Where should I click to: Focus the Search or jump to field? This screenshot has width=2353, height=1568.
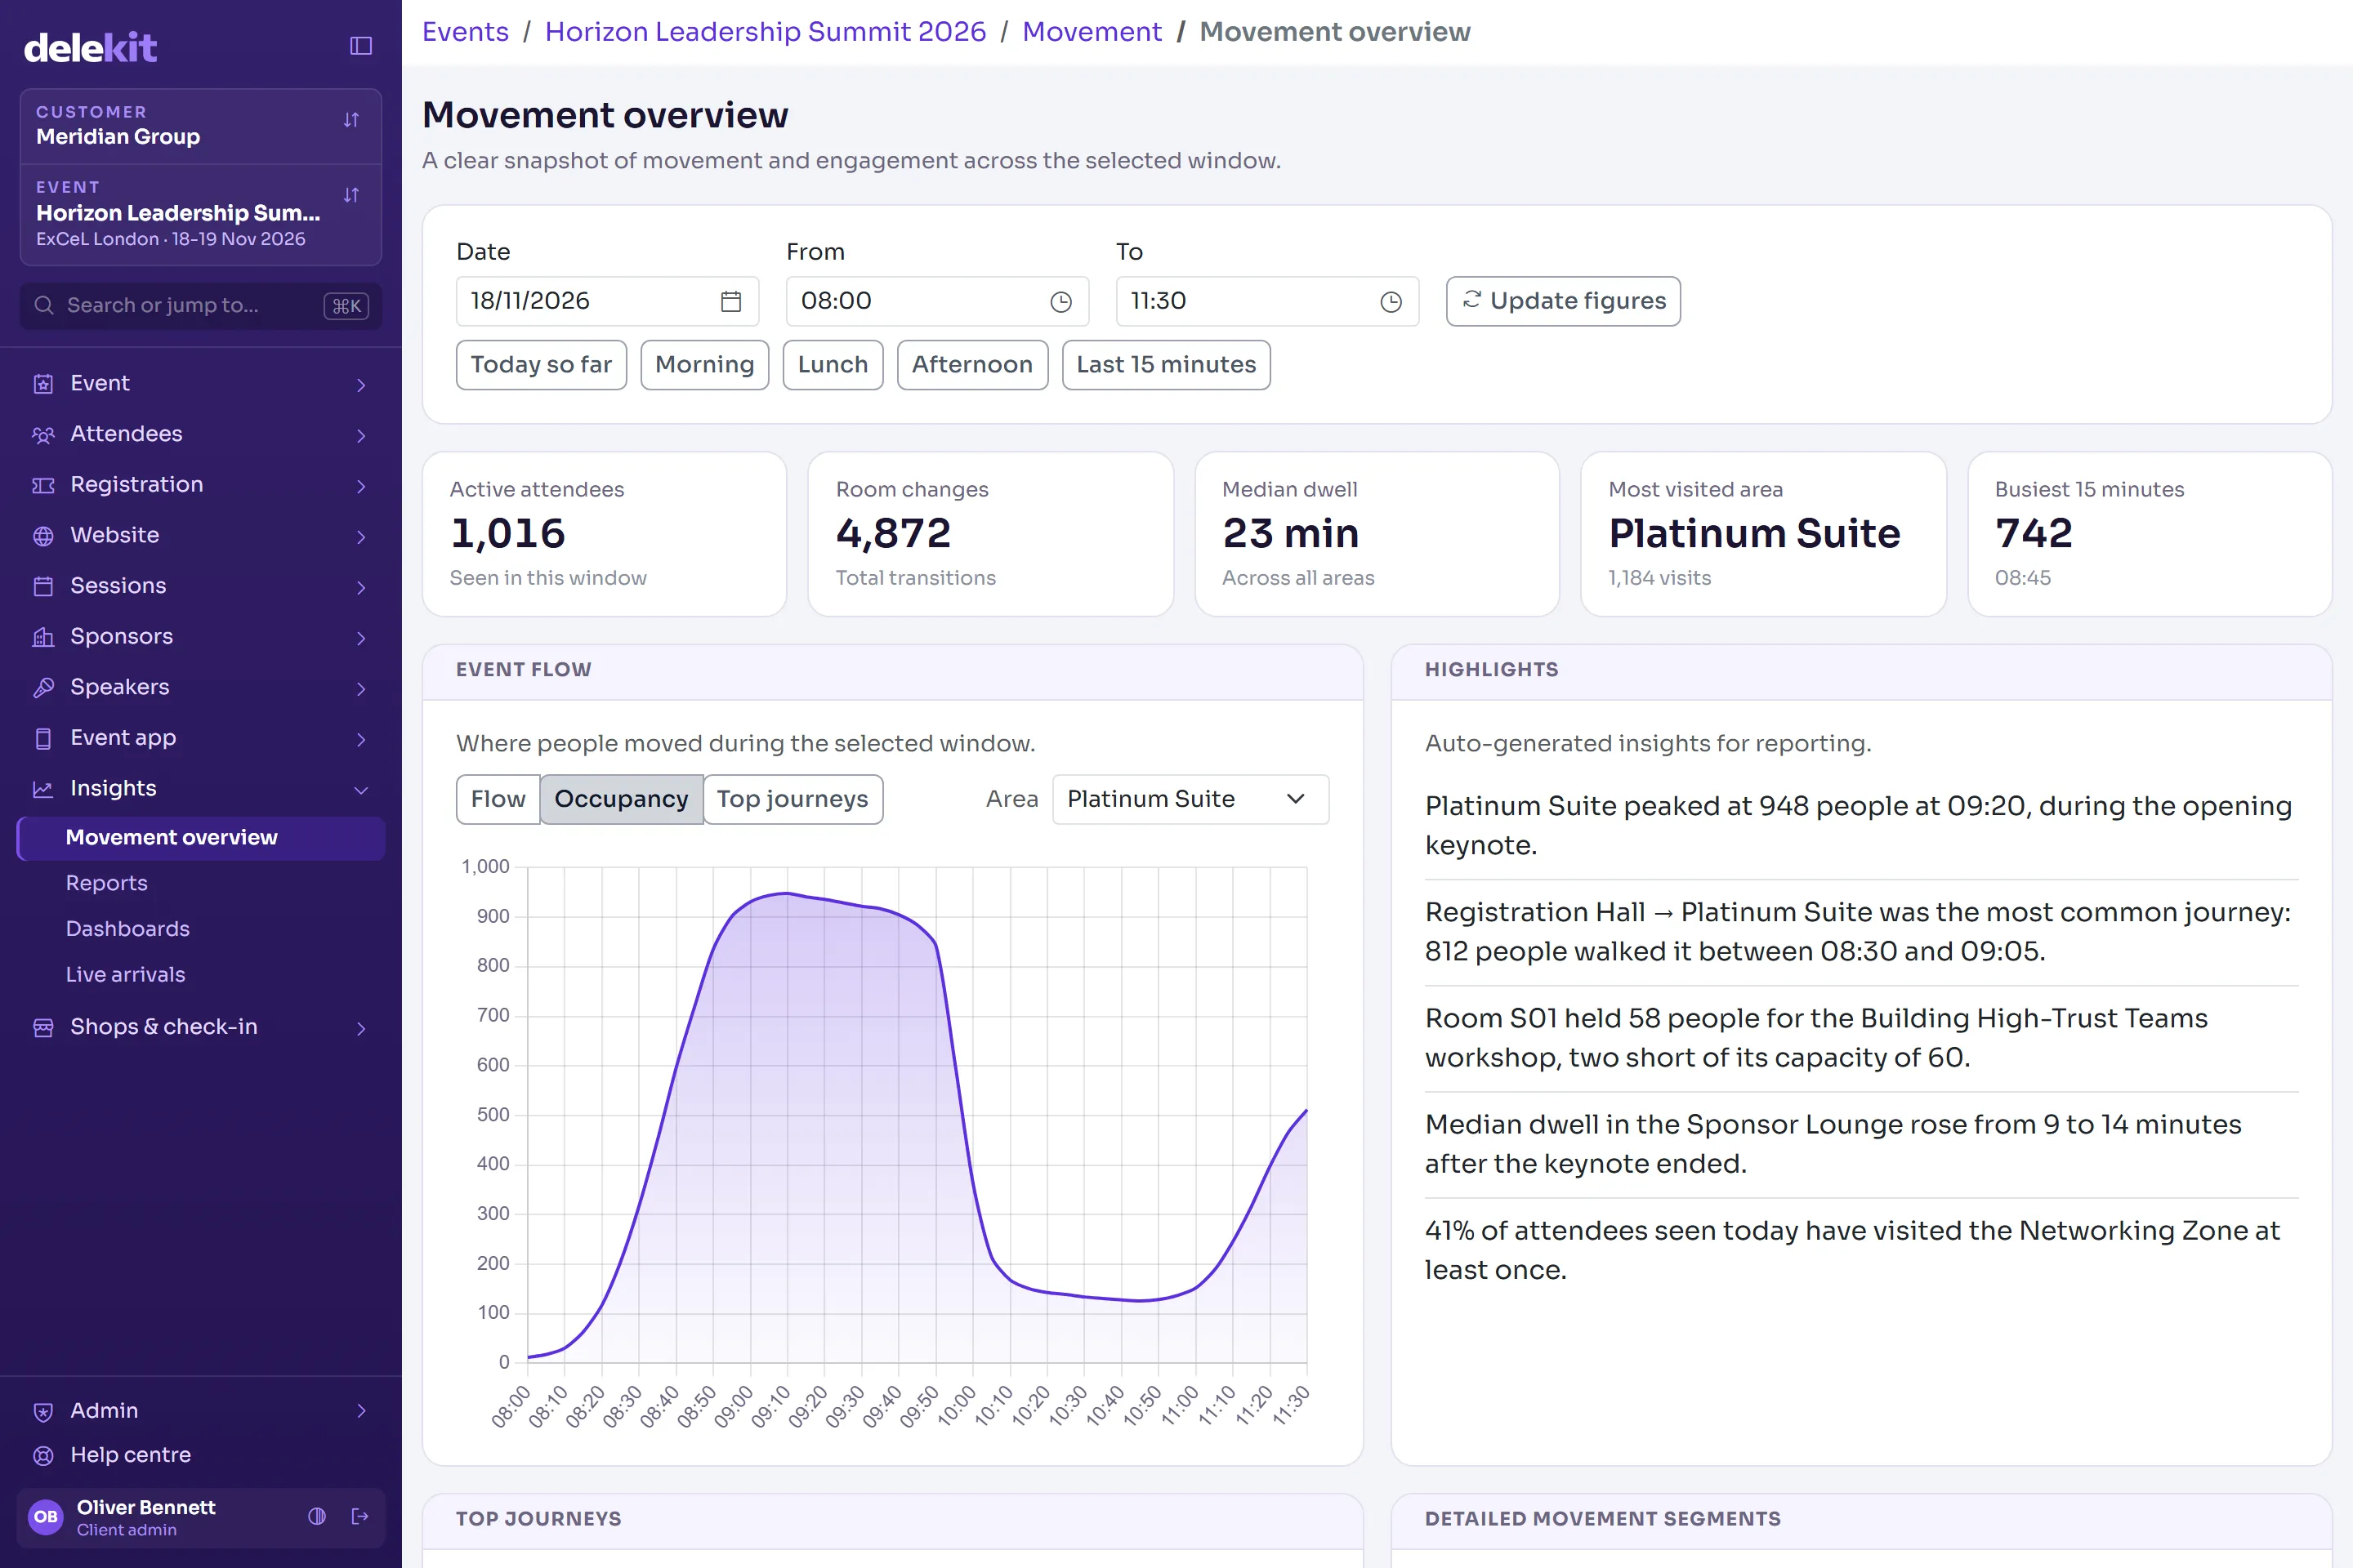pyautogui.click(x=201, y=306)
